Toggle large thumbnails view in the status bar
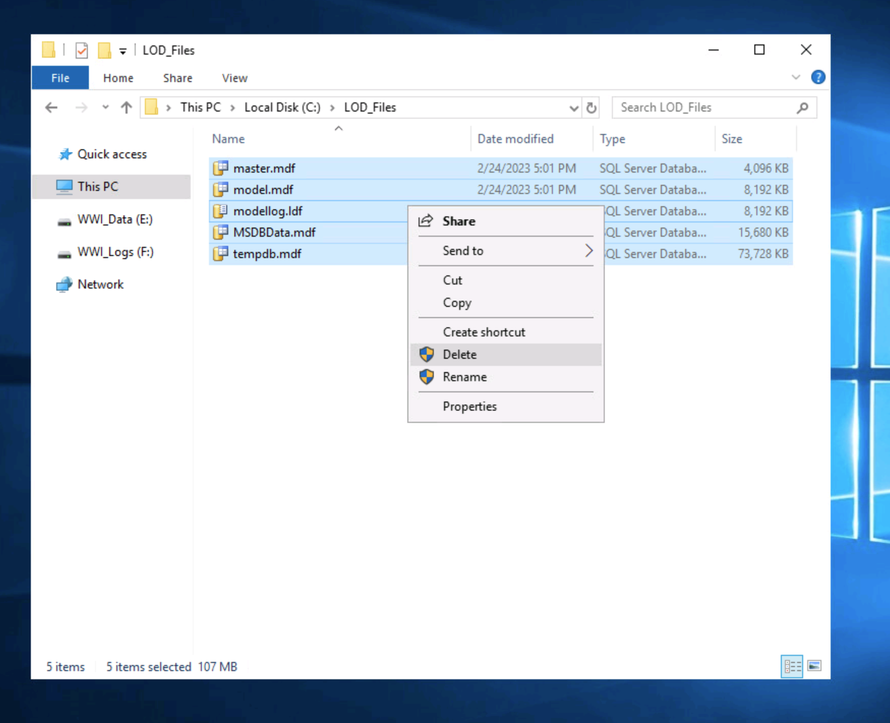Image resolution: width=890 pixels, height=723 pixels. pos(813,667)
